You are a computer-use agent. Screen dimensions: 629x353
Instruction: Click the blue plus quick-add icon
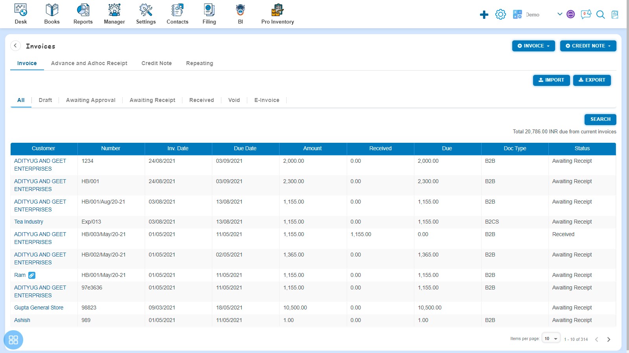pos(484,15)
